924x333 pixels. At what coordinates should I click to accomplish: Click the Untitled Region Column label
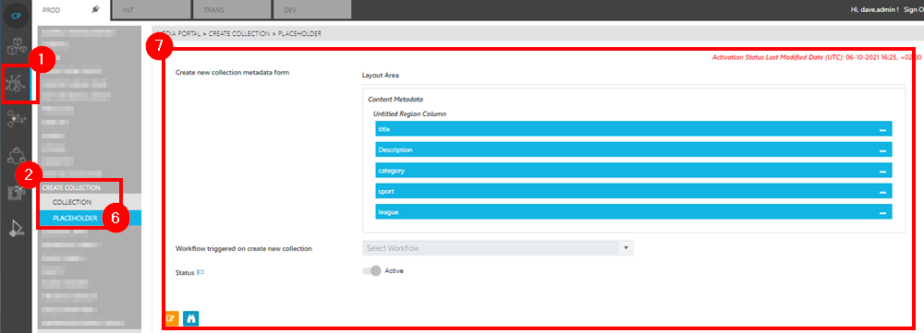(x=409, y=113)
